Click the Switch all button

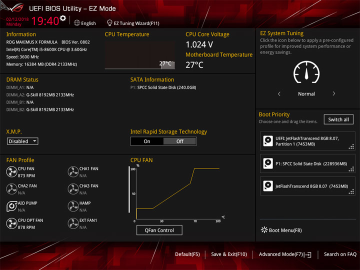tap(338, 119)
